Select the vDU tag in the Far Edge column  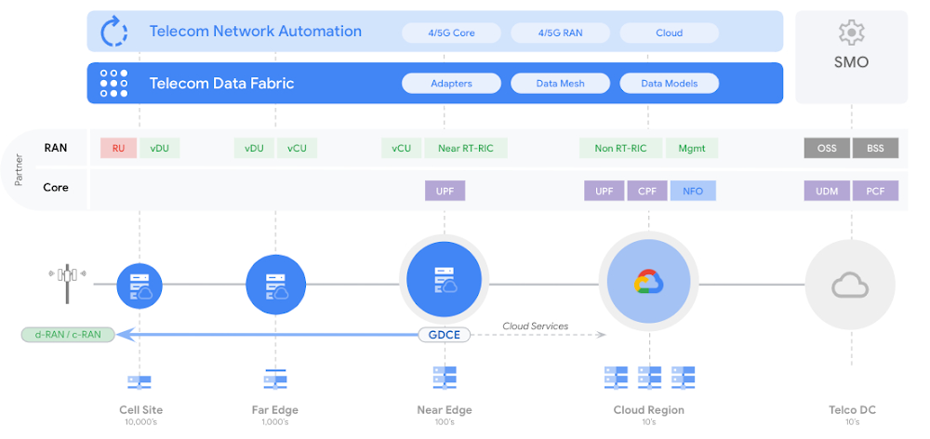coord(254,148)
